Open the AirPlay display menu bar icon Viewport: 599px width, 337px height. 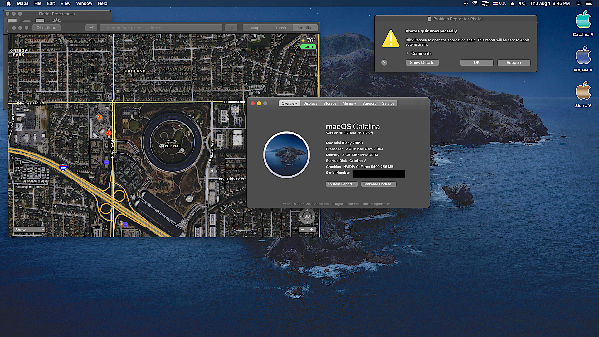(485, 3)
